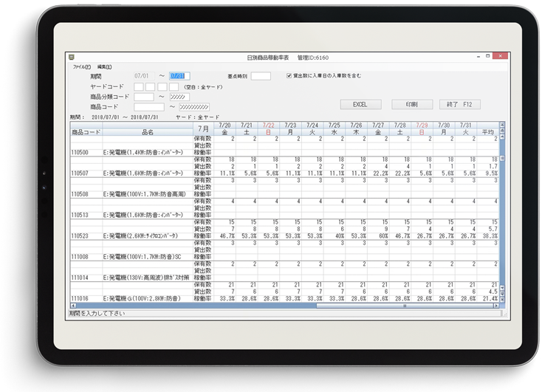Select product code 111016
The image size is (542, 392).
tap(80, 298)
